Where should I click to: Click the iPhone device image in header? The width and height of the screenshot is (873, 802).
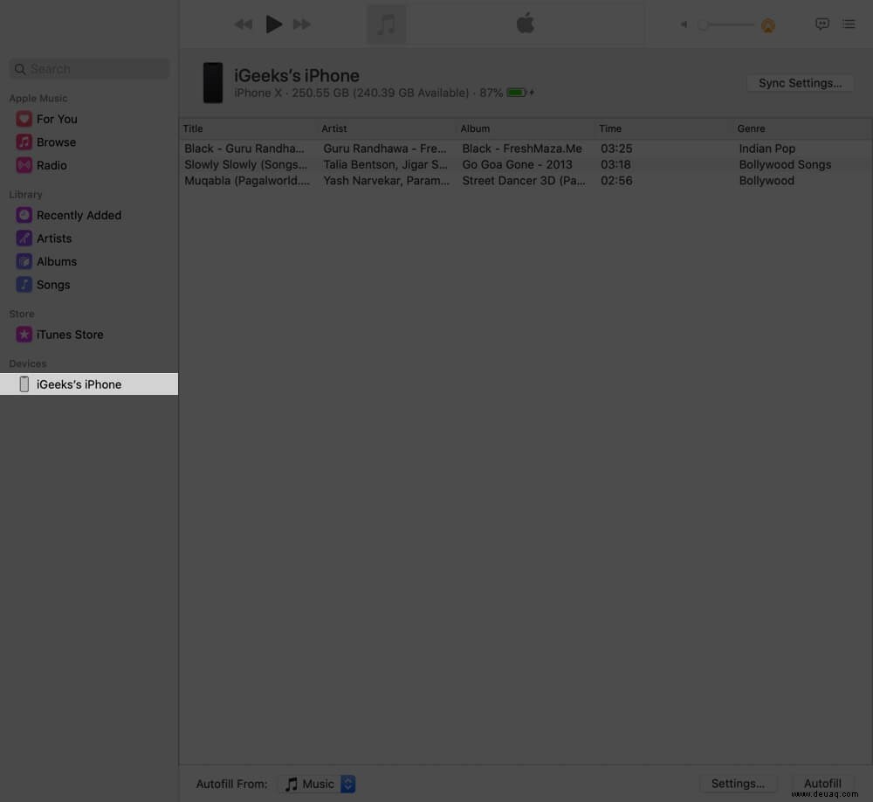(213, 82)
